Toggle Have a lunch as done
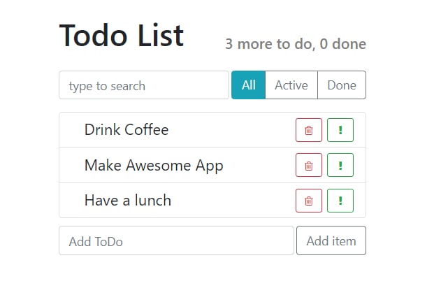The width and height of the screenshot is (448, 302). click(127, 201)
